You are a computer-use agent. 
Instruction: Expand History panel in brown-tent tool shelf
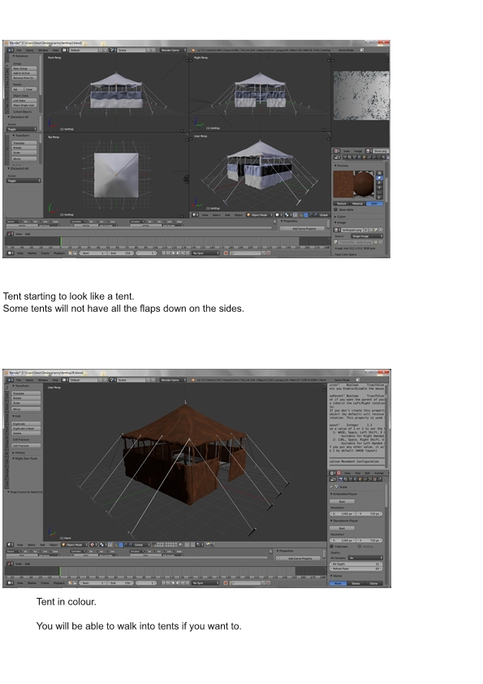(19, 452)
